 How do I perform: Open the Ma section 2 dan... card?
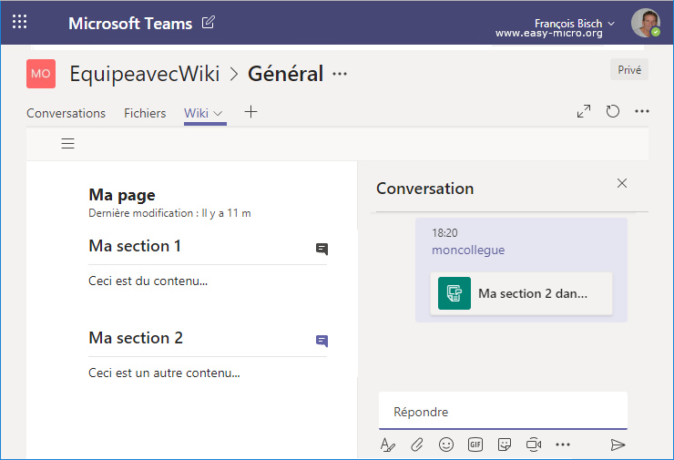[521, 293]
